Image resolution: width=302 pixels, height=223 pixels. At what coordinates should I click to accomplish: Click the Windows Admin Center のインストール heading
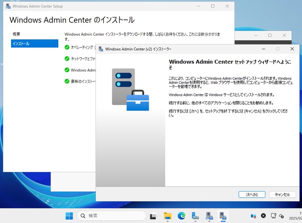(72, 20)
